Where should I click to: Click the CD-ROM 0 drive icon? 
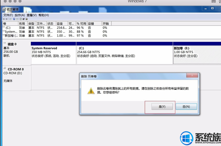5,68
